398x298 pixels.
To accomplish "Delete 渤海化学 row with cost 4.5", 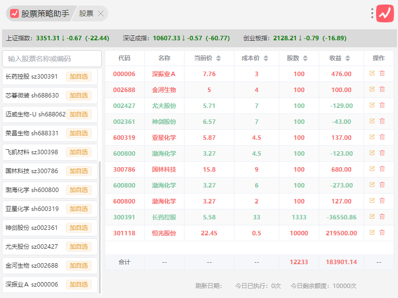I will tap(382, 153).
